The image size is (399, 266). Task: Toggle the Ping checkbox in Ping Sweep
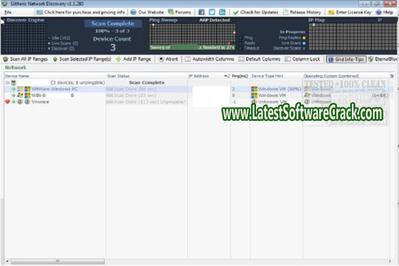[x=241, y=38]
